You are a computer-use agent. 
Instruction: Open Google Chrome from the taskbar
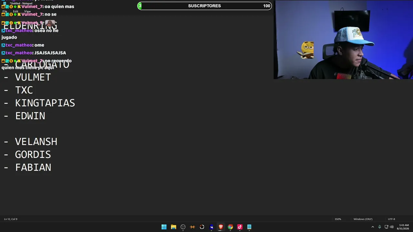230,227
